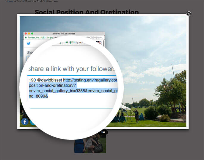Open the Home breadcrumb link

(9, 1)
